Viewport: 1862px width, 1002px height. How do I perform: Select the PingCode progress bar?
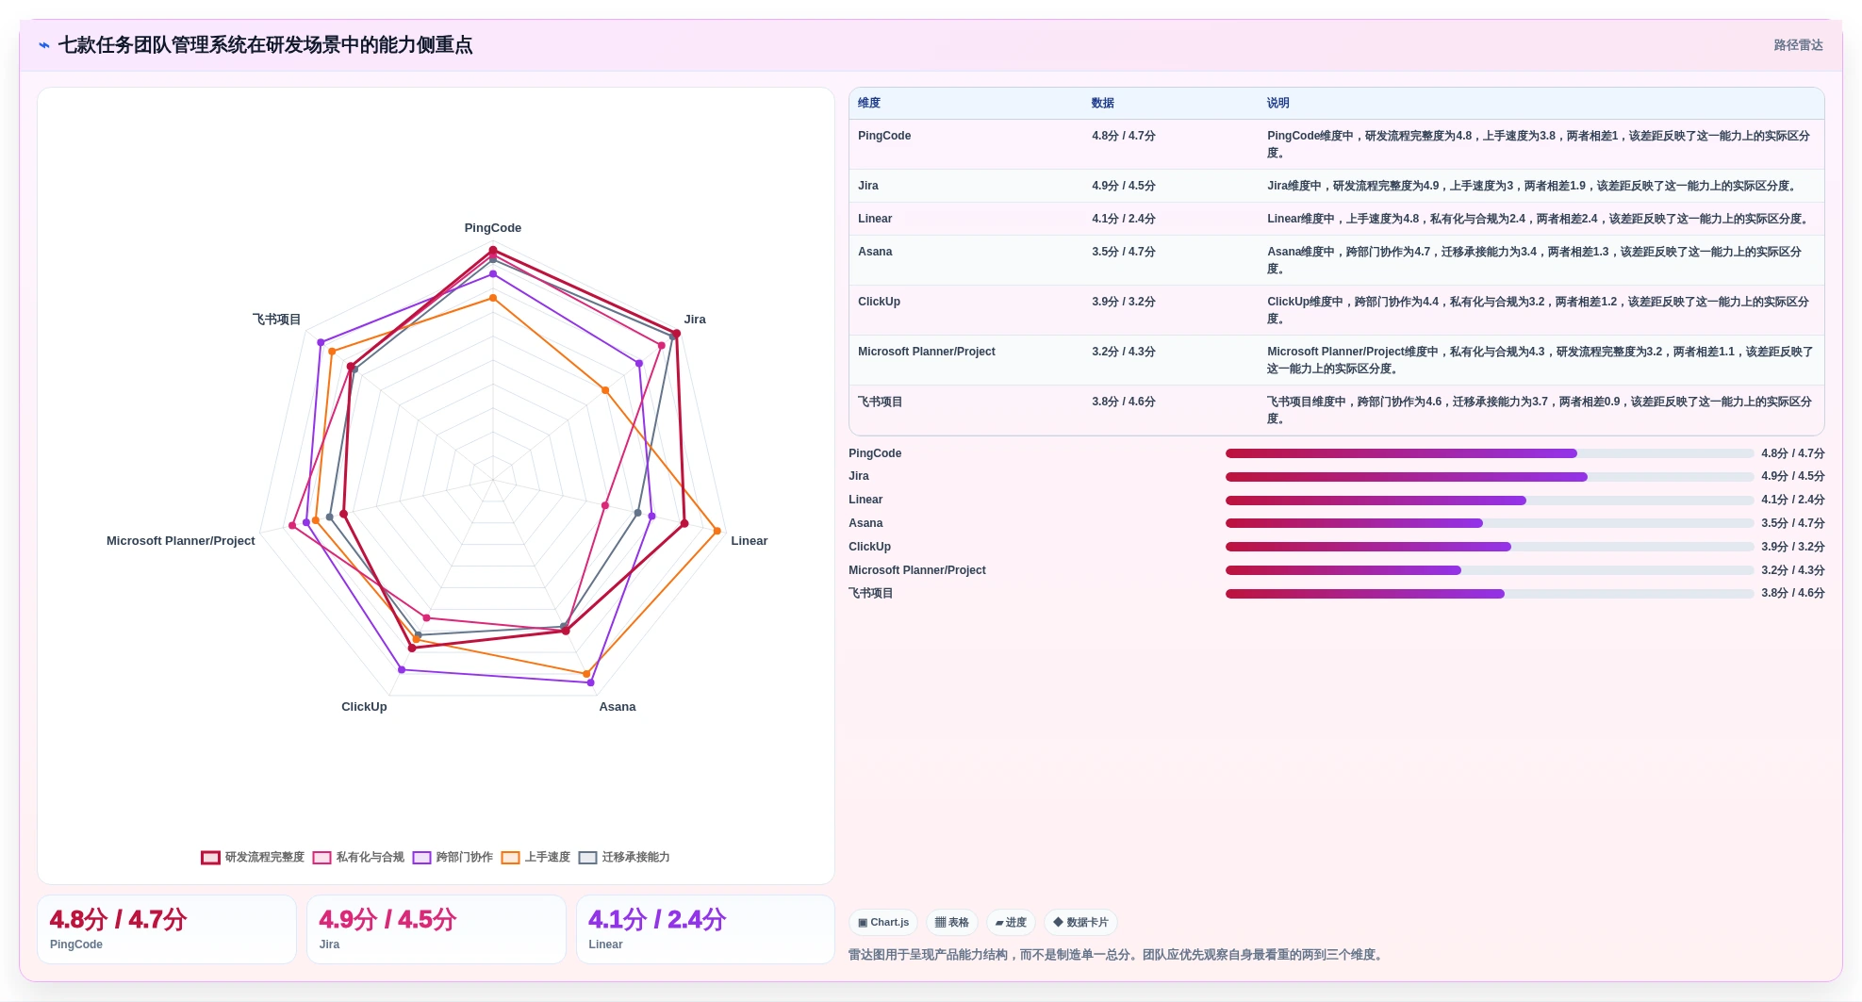pyautogui.click(x=1490, y=453)
